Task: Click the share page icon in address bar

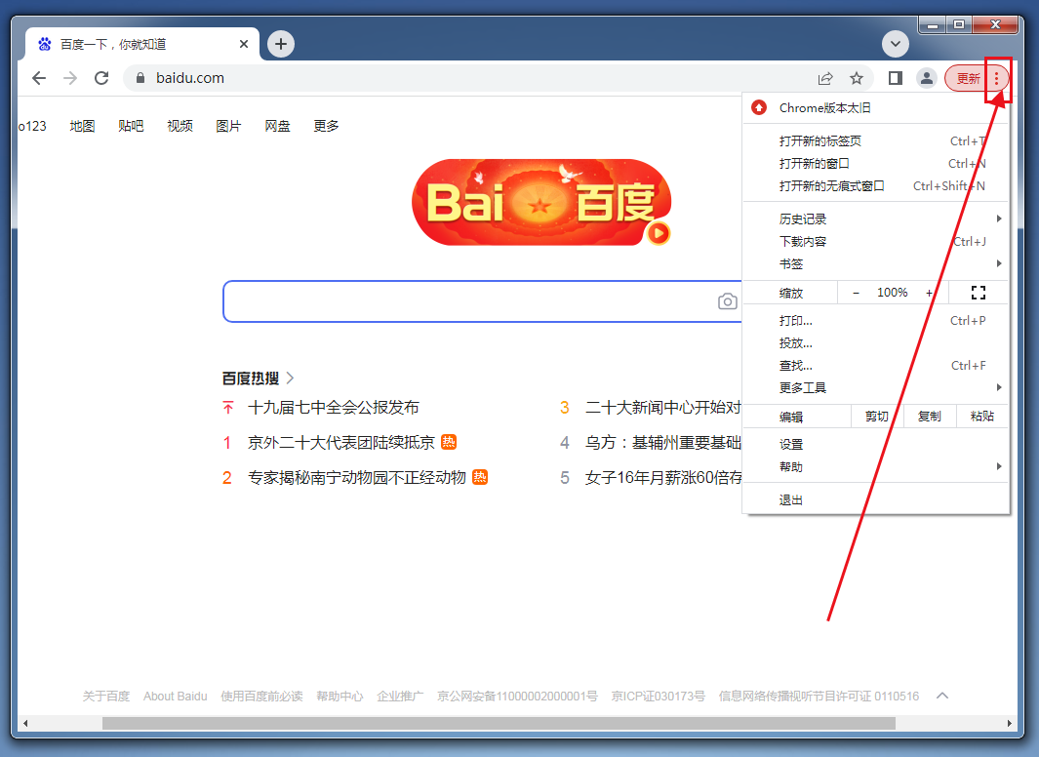Action: (x=825, y=79)
